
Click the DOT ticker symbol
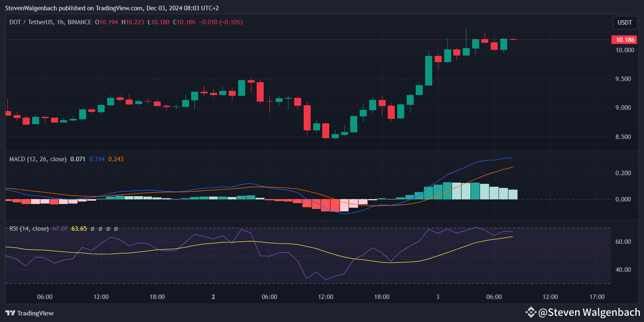coord(16,22)
